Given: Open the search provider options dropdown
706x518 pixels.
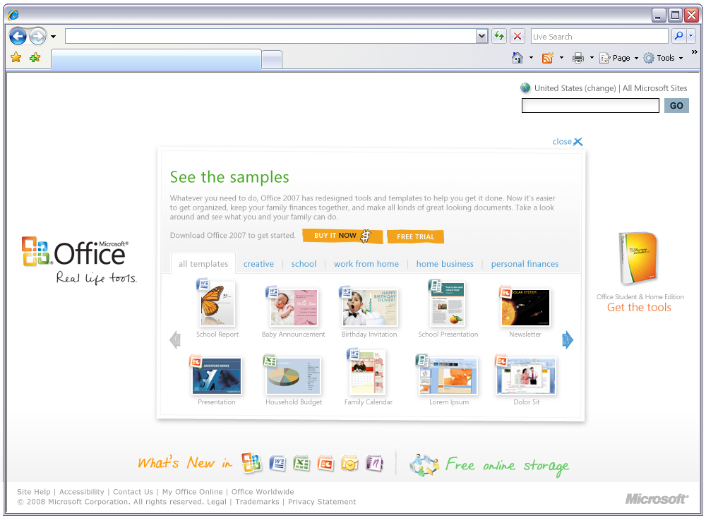Looking at the screenshot, I should (x=691, y=36).
